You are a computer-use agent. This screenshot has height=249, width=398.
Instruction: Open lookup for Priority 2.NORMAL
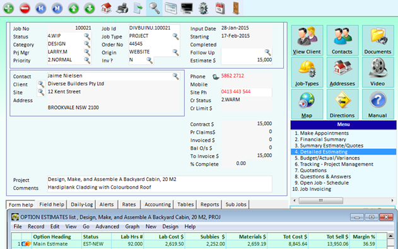87,60
